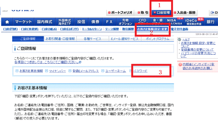Select 国内株式 in the blue navigation bar
The height and width of the screenshot is (122, 218).
tap(45, 22)
